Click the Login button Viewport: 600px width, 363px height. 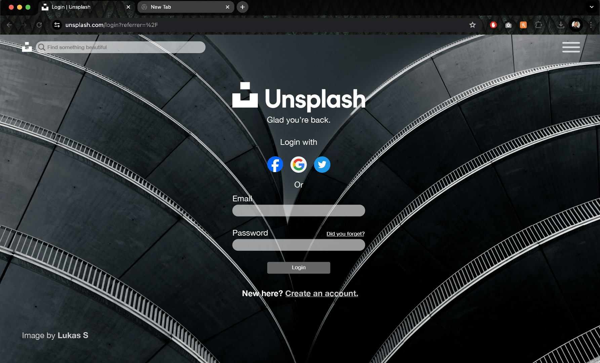[298, 268]
